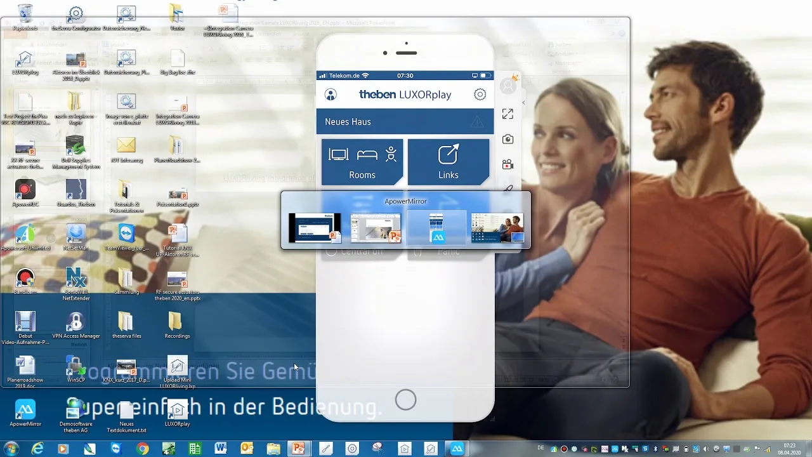This screenshot has height=457, width=812.
Task: Open the Rooms tile
Action: [362, 162]
